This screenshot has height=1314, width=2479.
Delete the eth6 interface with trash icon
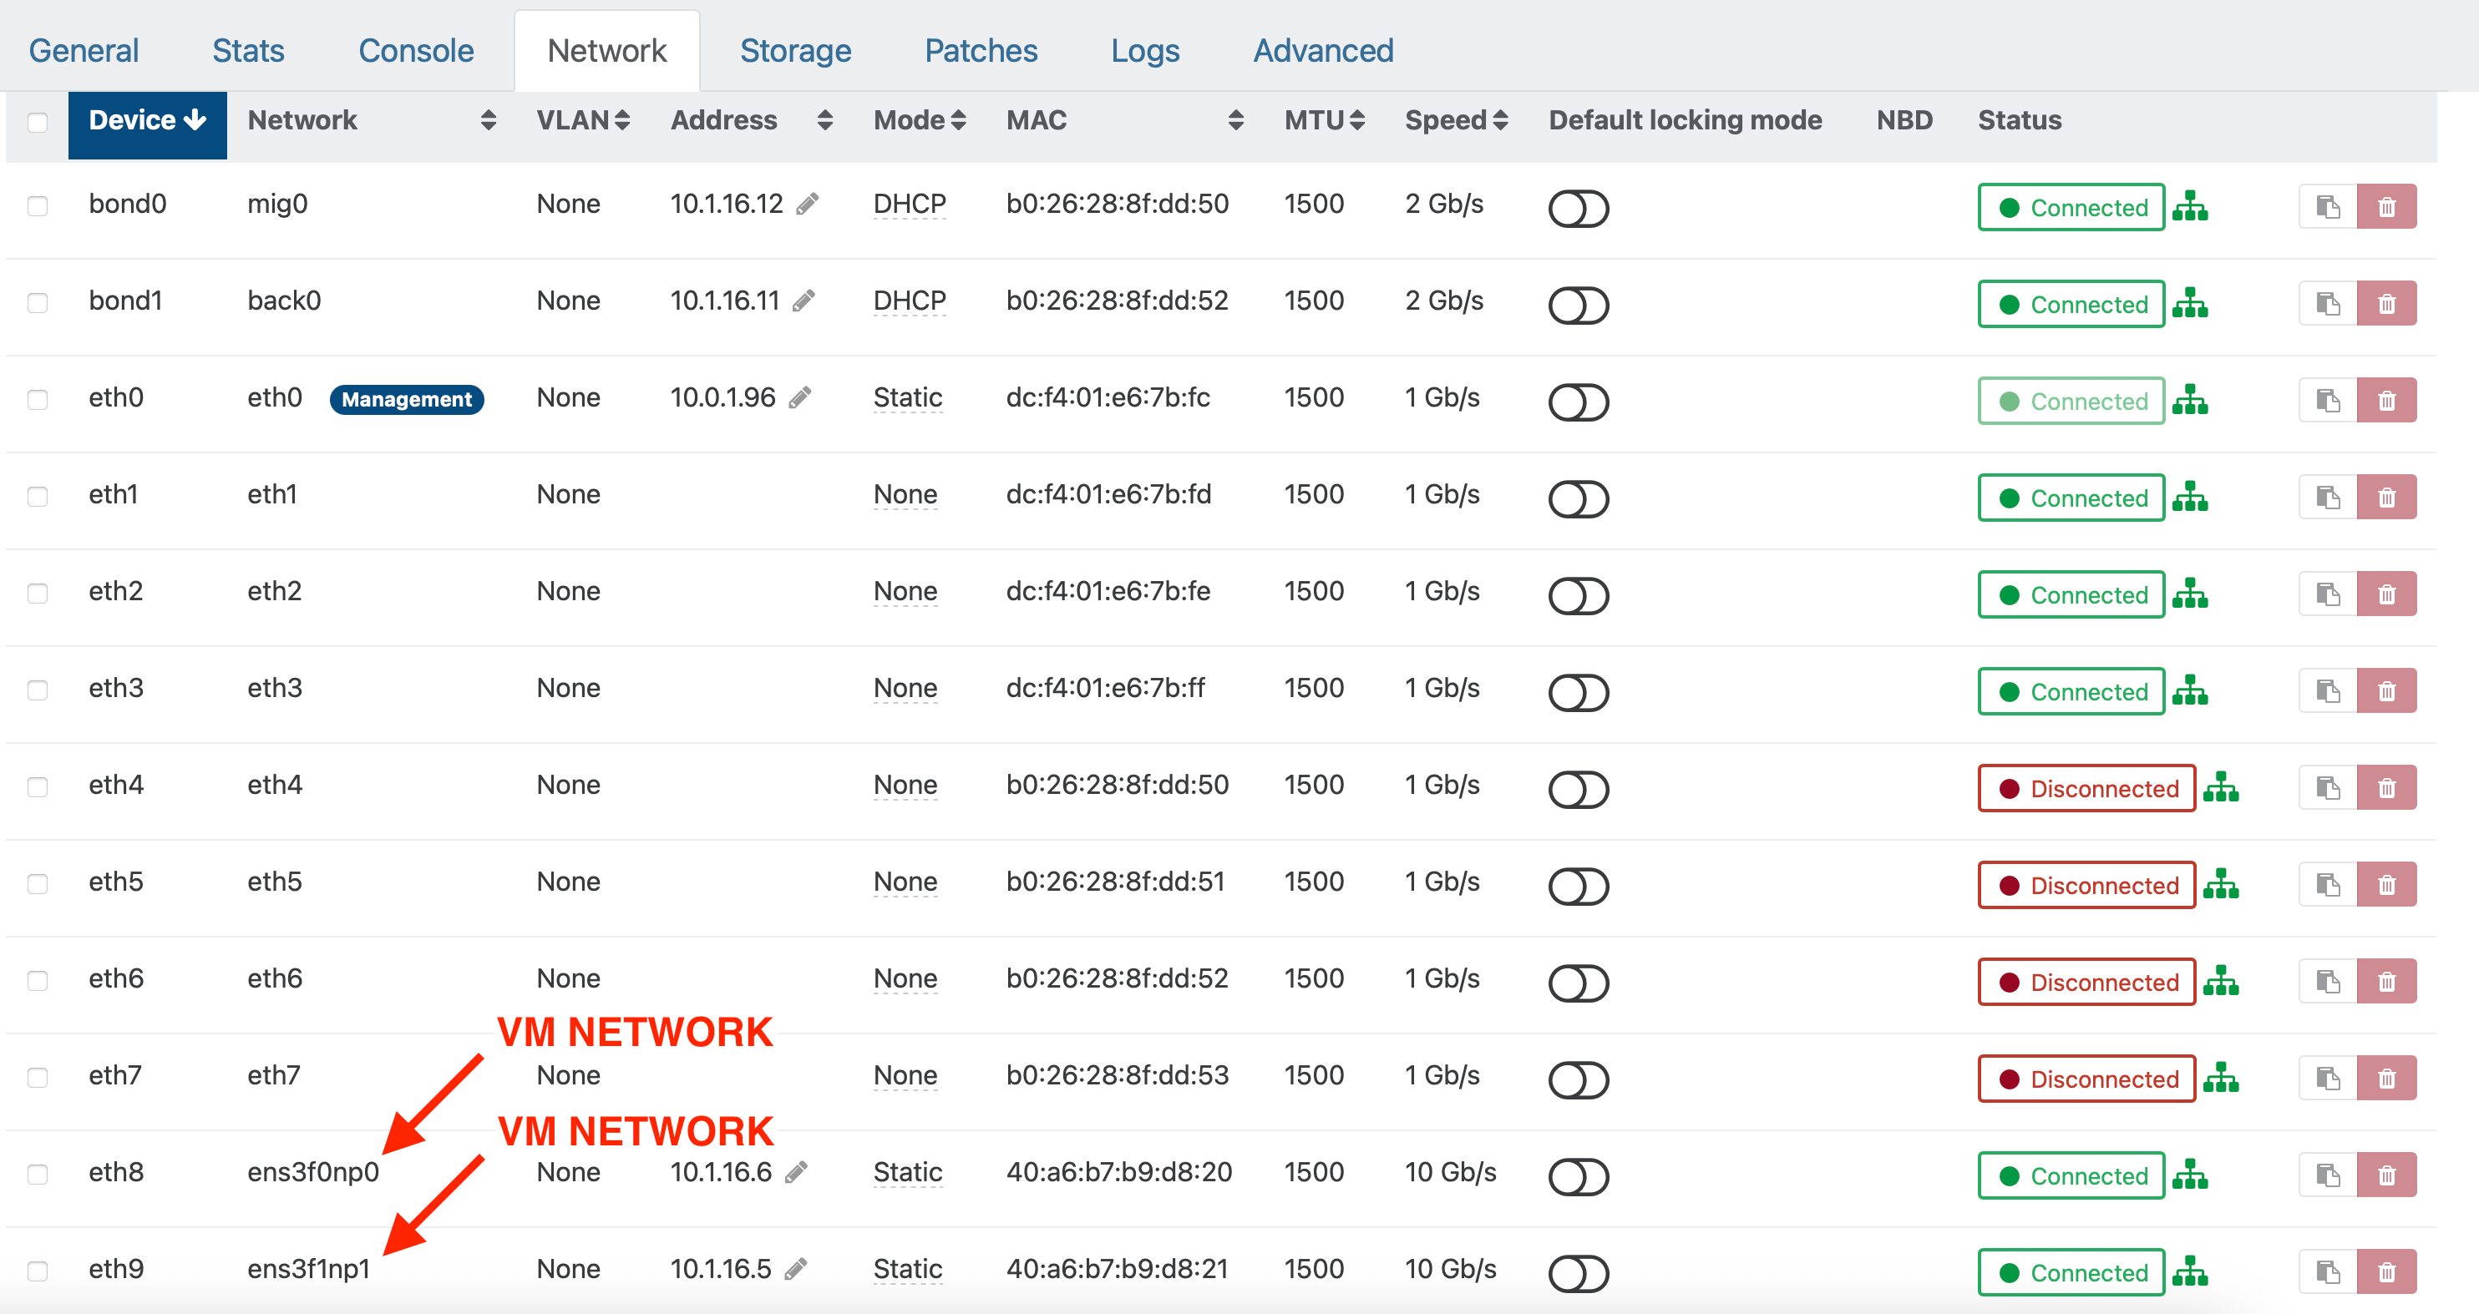[x=2386, y=982]
